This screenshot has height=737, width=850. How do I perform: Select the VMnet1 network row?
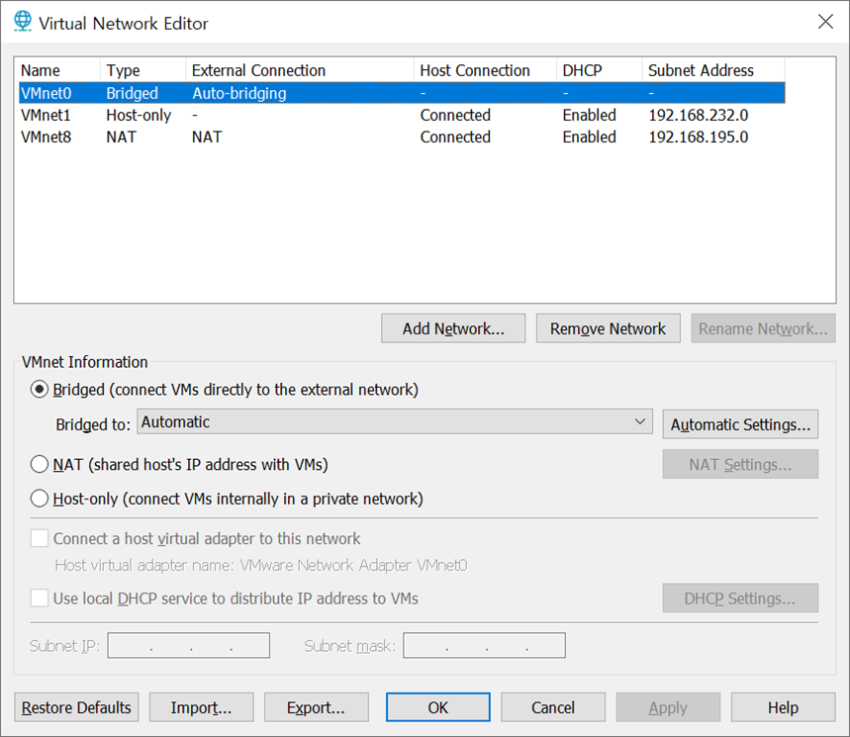[402, 115]
